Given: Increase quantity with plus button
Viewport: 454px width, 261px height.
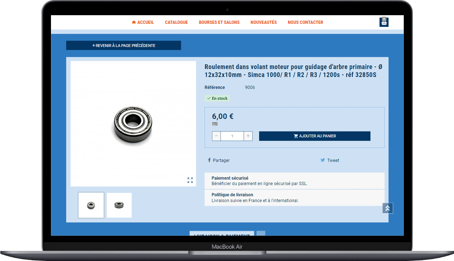Looking at the screenshot, I should tap(248, 136).
